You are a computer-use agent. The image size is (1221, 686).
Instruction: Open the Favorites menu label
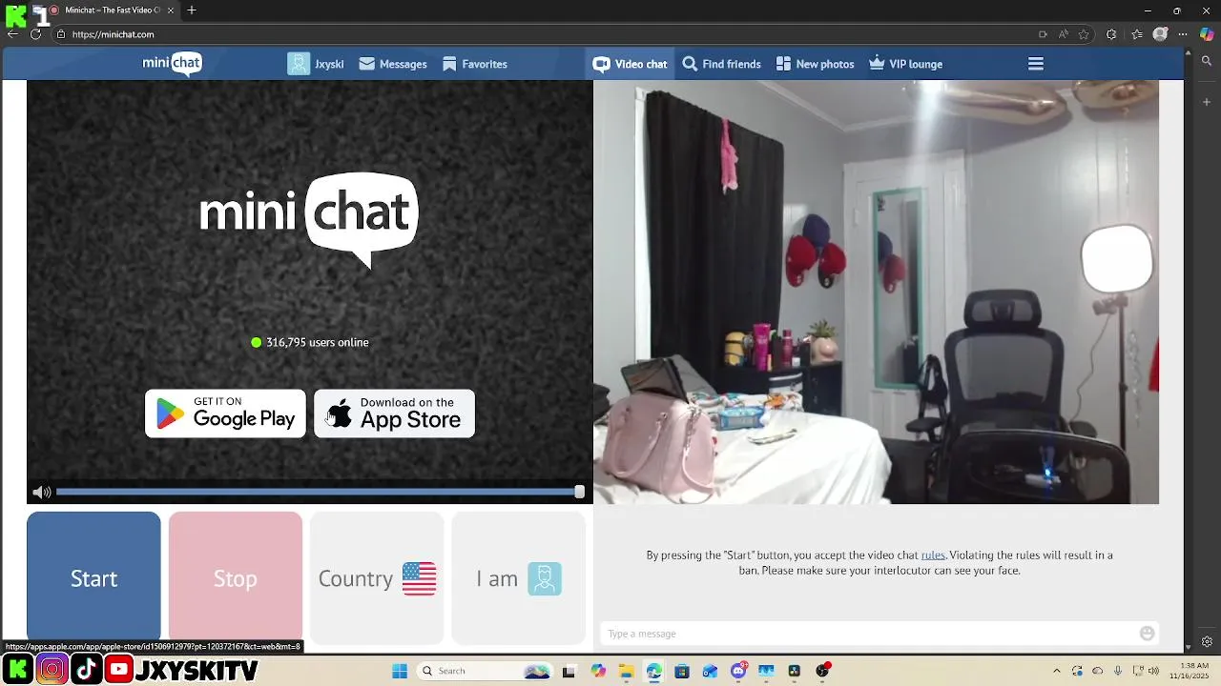[x=485, y=64]
